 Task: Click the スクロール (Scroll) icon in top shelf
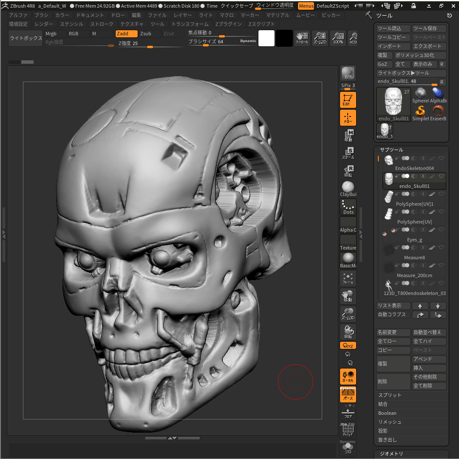pos(302,38)
